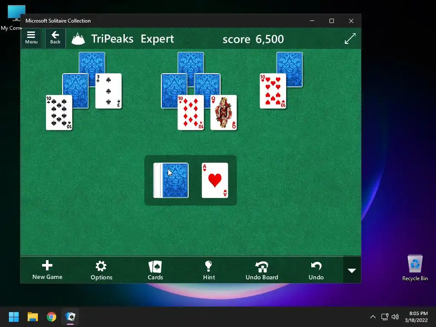This screenshot has width=436, height=327.
Task: Collapse the bottom toolbar with down arrow
Action: click(x=352, y=270)
